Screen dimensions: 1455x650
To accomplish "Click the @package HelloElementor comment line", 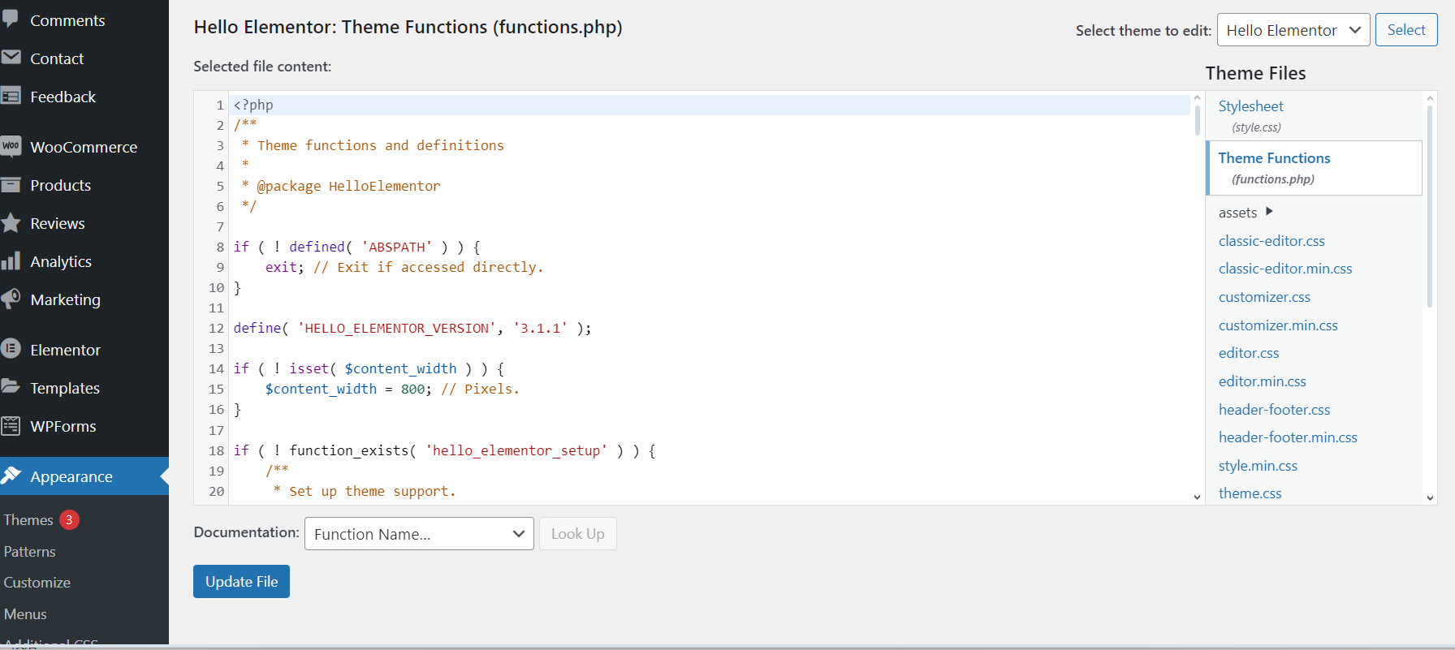I will 341,186.
